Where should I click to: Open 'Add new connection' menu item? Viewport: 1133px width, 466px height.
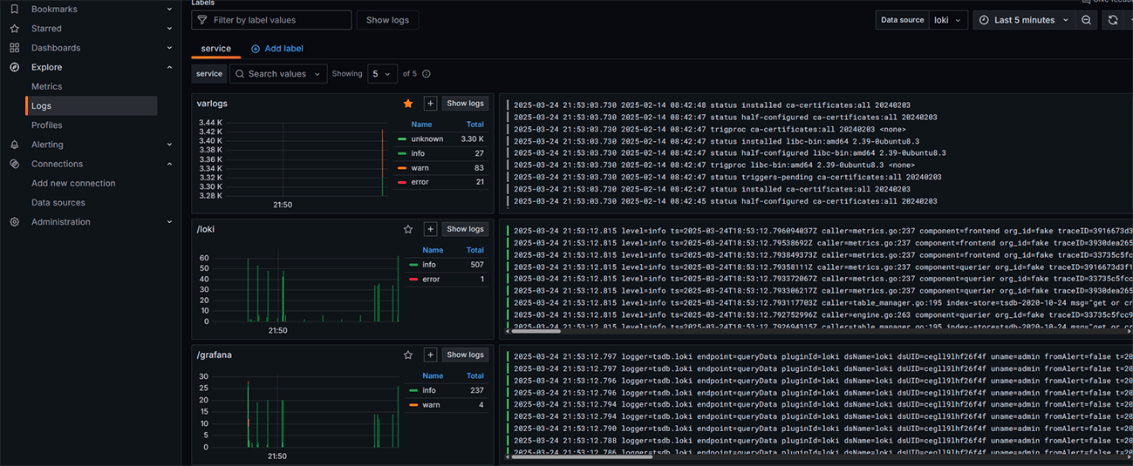pyautogui.click(x=73, y=184)
